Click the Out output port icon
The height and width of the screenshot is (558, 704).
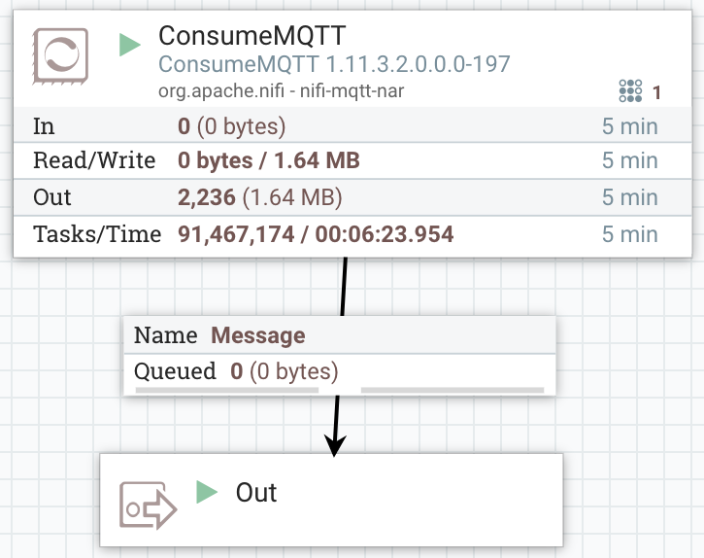tap(148, 505)
